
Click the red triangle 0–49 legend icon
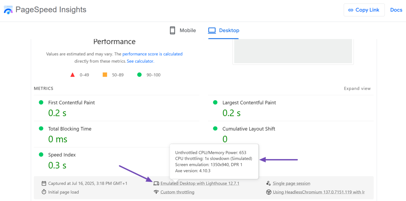(x=72, y=75)
